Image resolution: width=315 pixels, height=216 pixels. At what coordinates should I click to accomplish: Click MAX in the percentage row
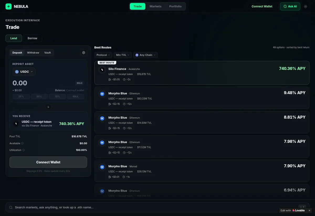pos(75,96)
